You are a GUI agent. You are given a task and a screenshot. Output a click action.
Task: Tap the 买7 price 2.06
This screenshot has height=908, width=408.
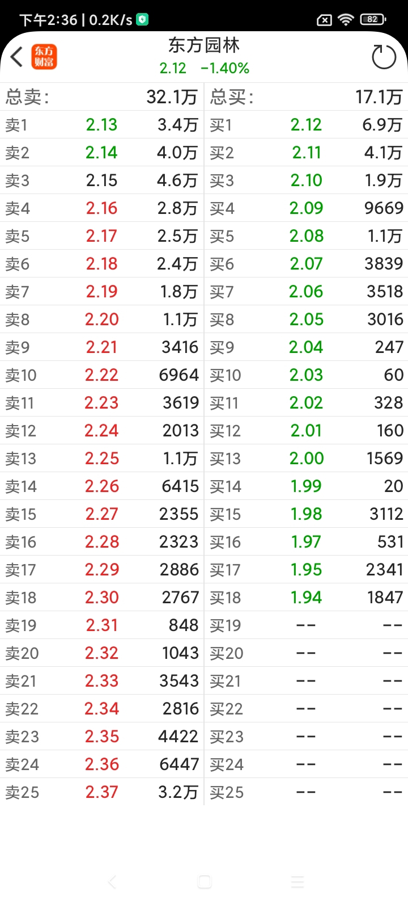point(306,292)
